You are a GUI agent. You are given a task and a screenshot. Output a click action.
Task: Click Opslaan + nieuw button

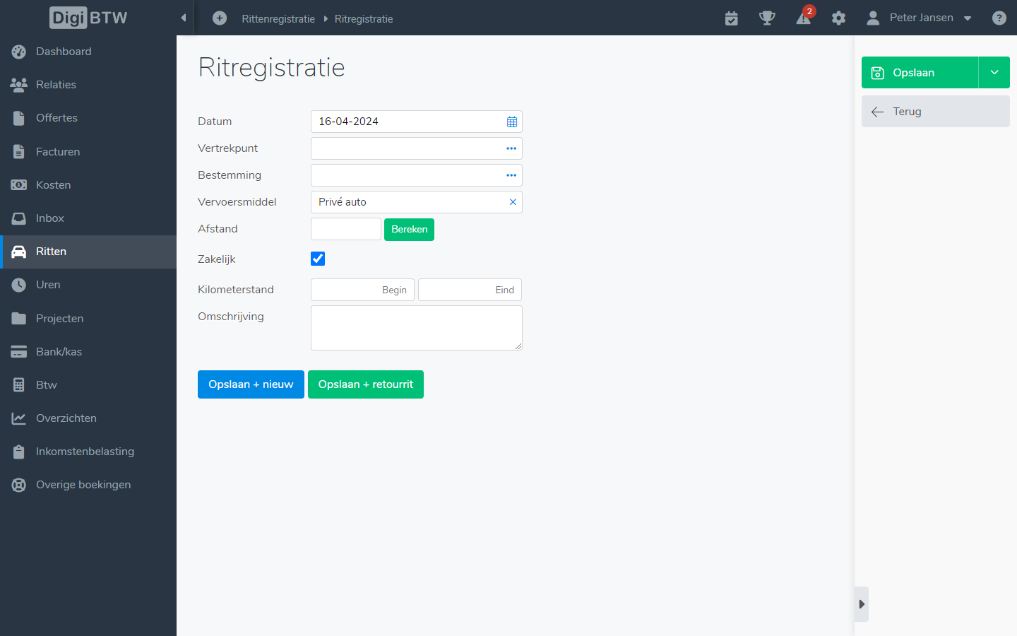pyautogui.click(x=251, y=384)
